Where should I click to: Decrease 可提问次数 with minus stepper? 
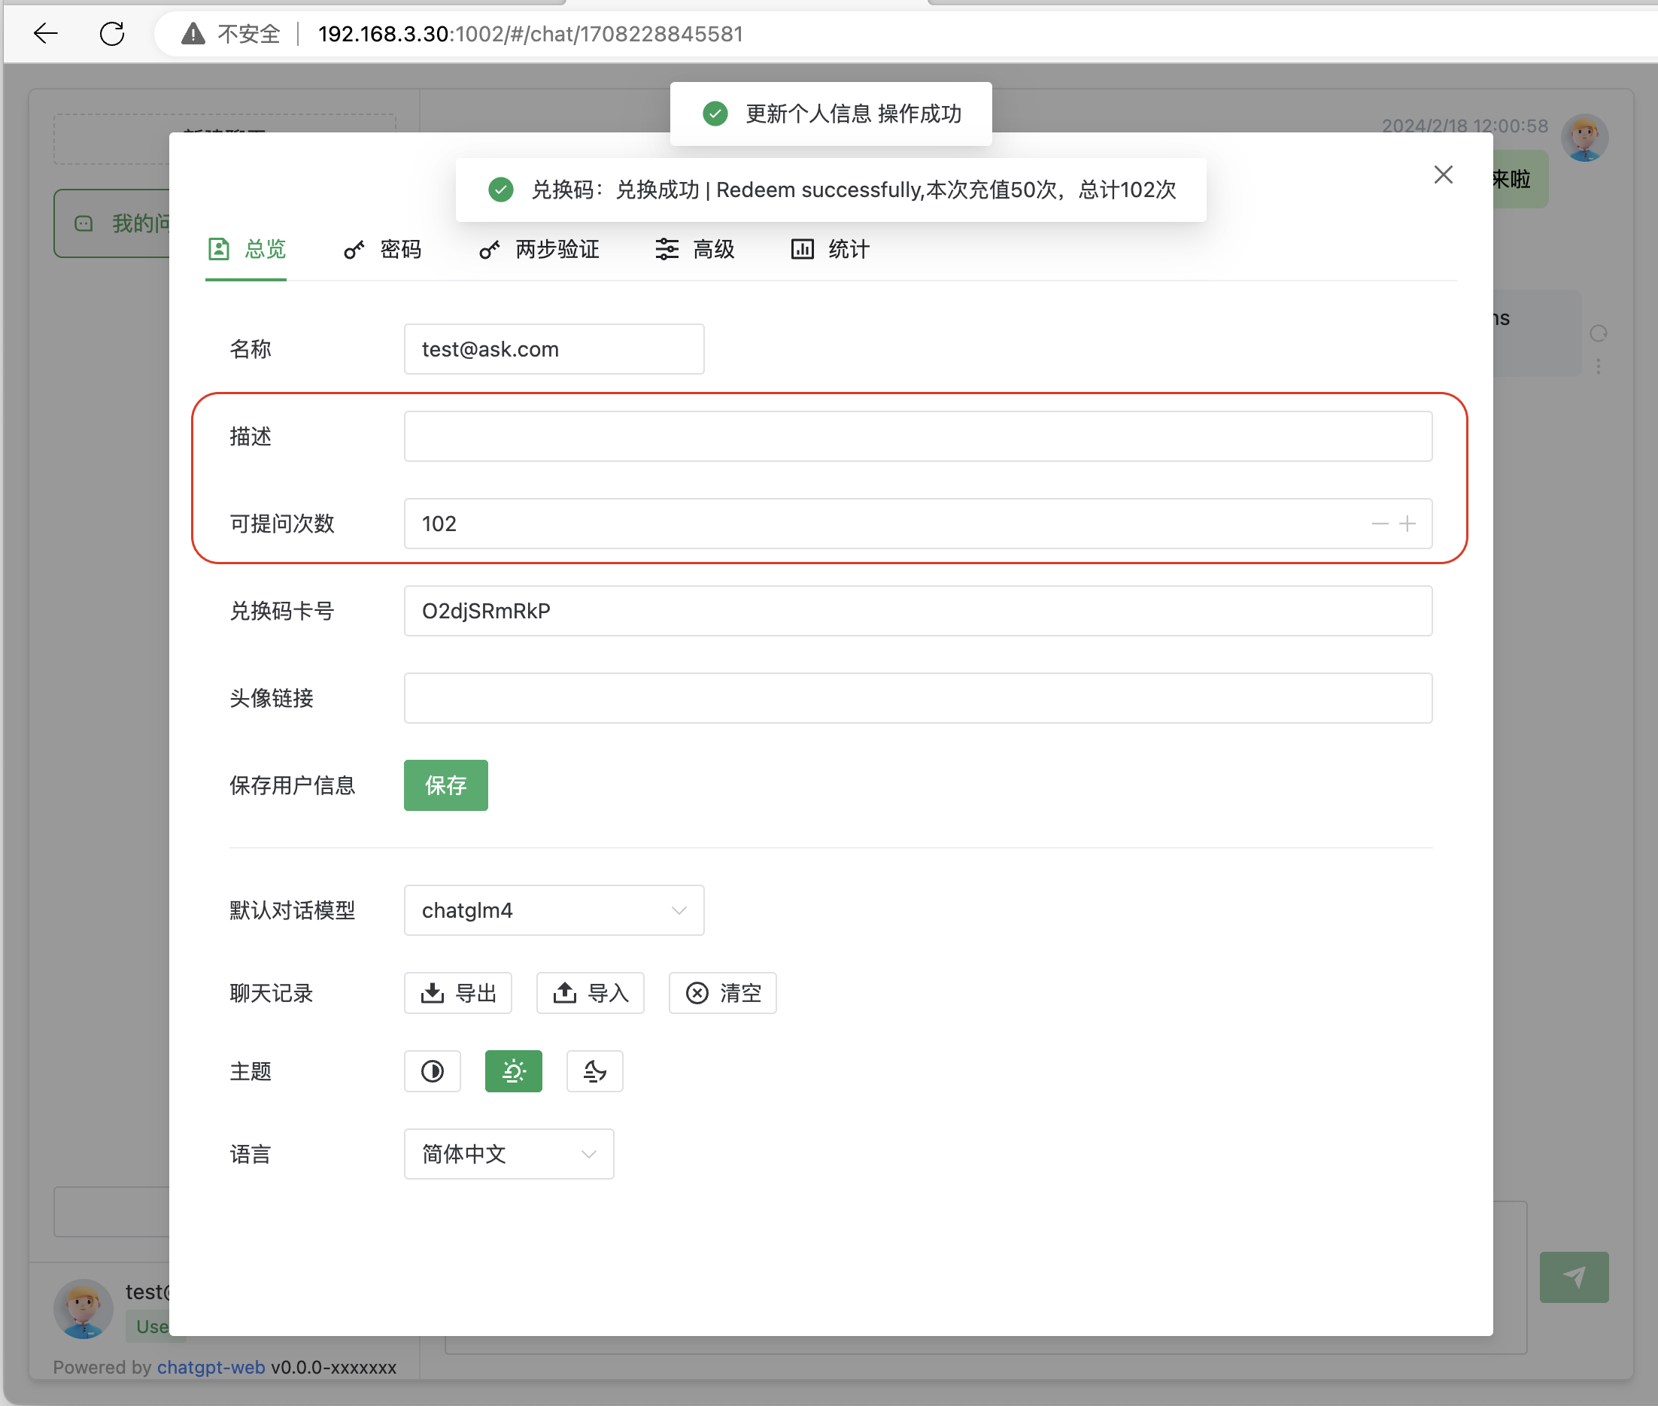pyautogui.click(x=1380, y=524)
